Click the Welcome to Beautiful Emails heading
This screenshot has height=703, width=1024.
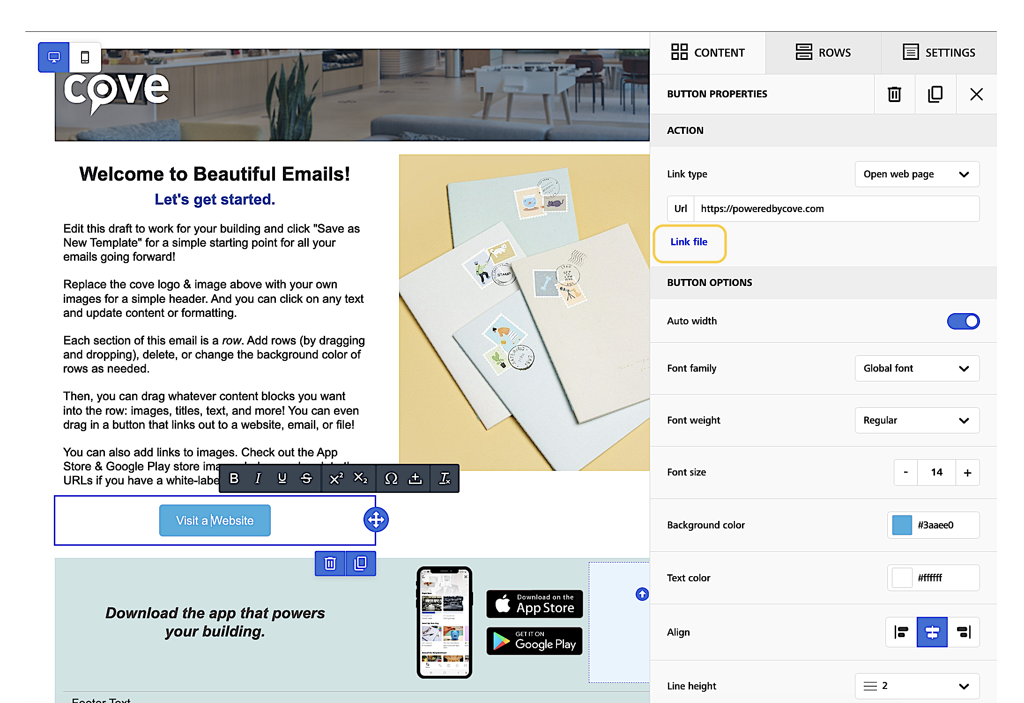pyautogui.click(x=215, y=174)
